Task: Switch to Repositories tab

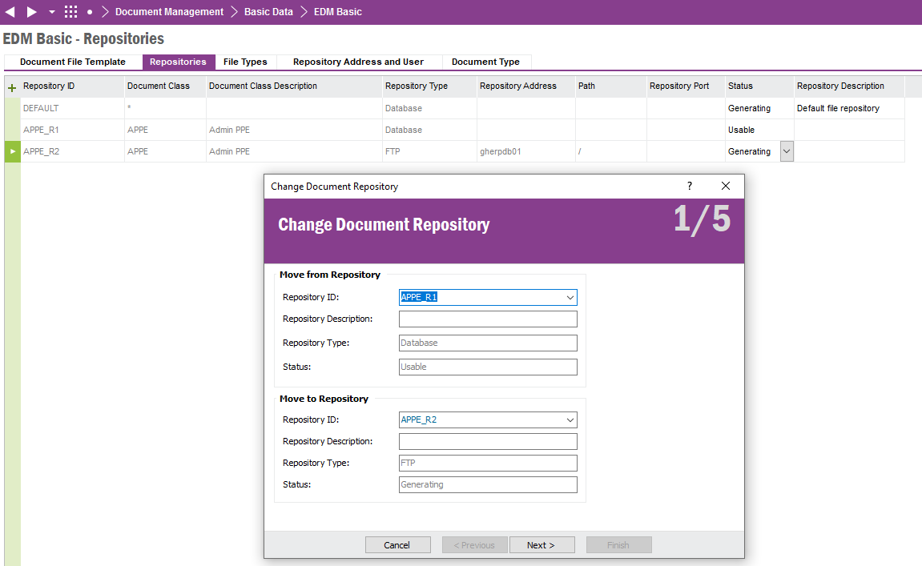Action: tap(178, 62)
